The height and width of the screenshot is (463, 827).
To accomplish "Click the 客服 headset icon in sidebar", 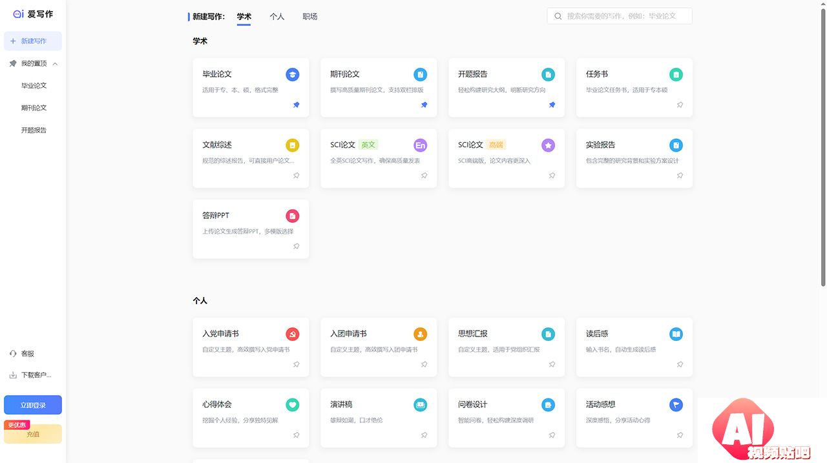I will [x=13, y=354].
